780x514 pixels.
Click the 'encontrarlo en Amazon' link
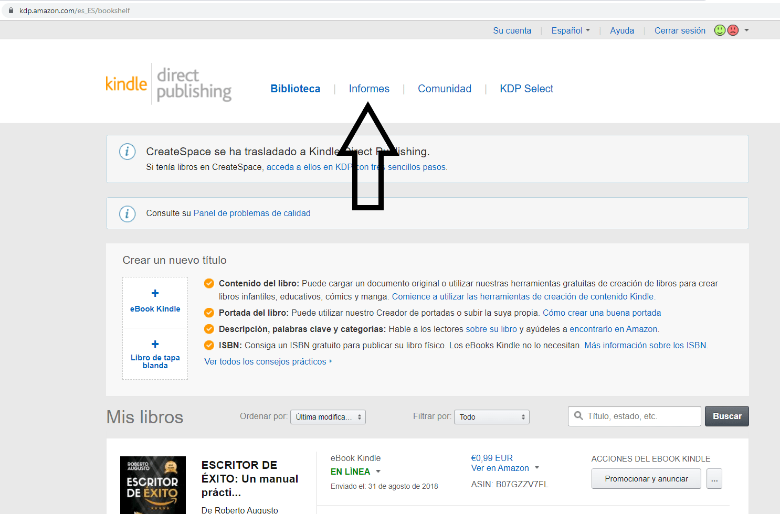click(614, 329)
